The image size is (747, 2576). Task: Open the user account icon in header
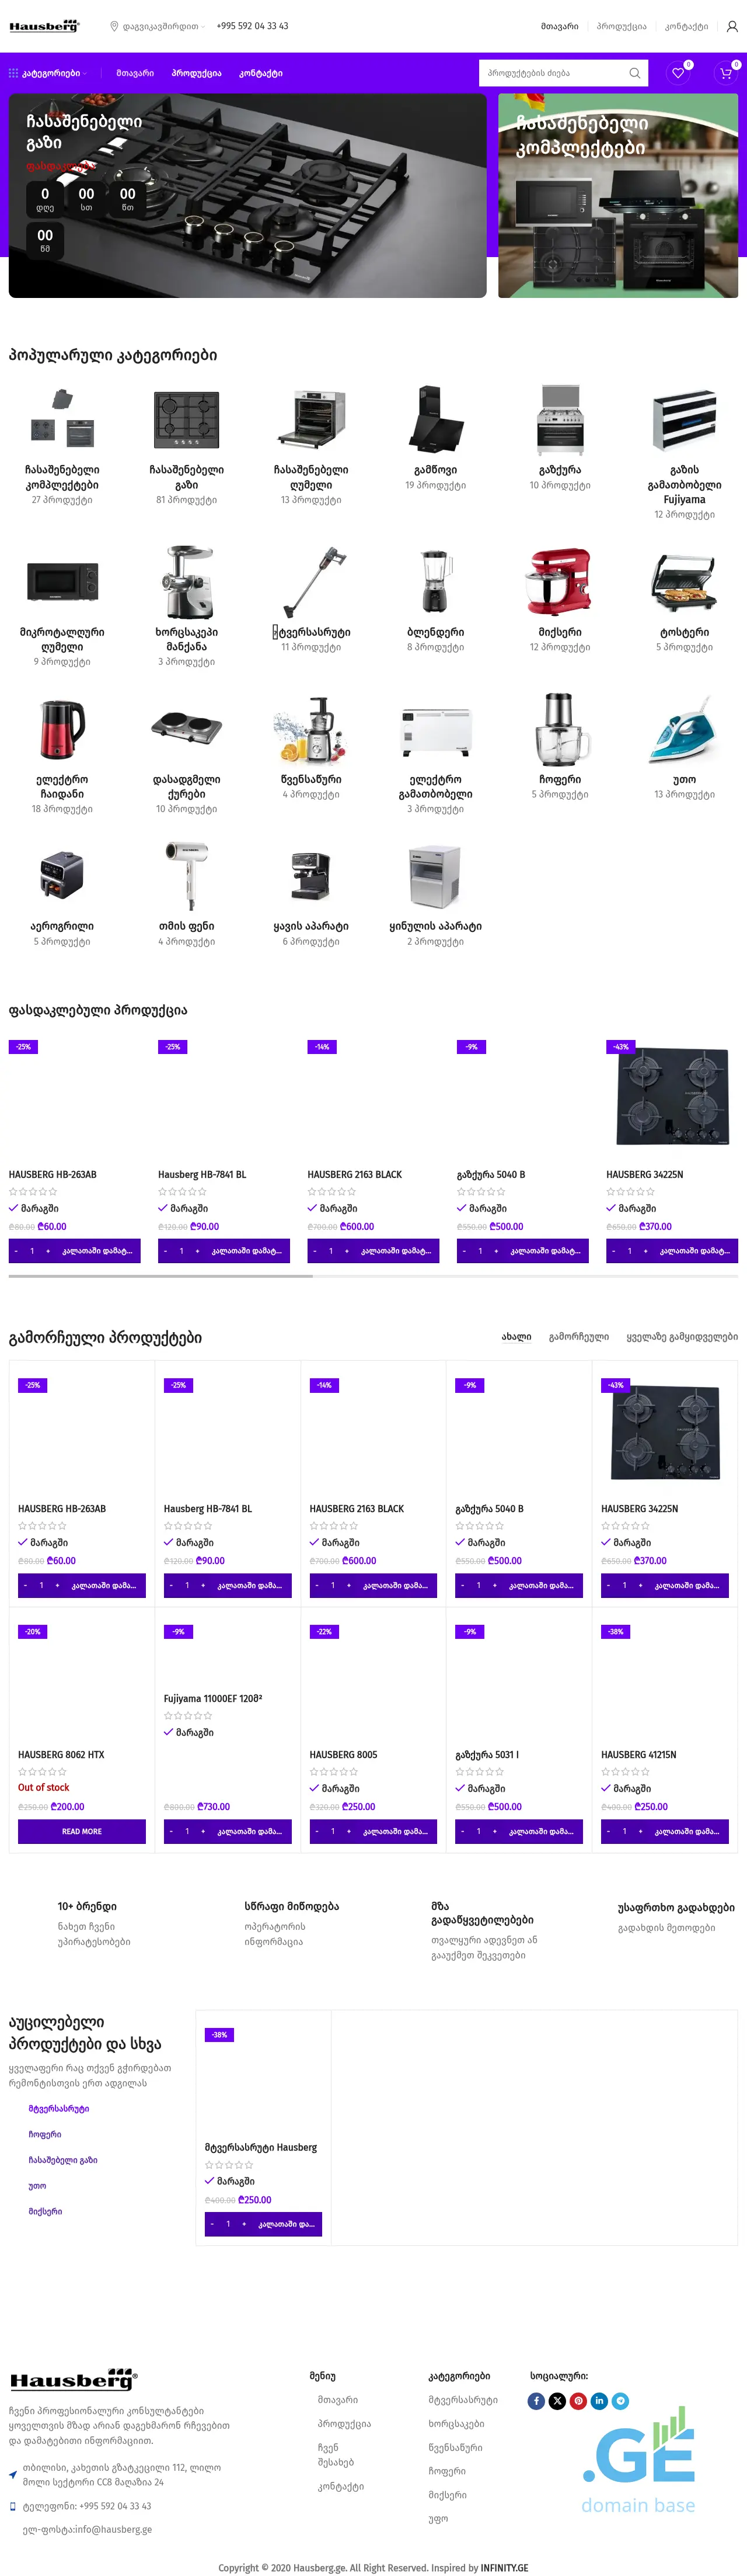coord(732,26)
